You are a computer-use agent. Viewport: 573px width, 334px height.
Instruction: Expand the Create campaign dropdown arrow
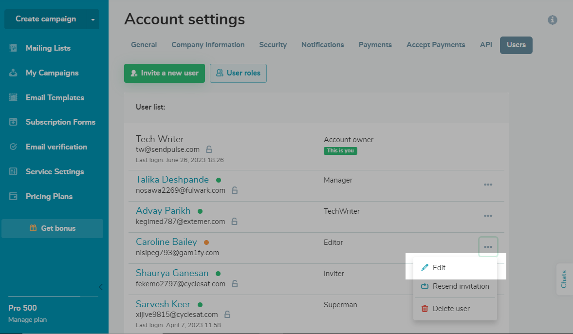(x=92, y=19)
